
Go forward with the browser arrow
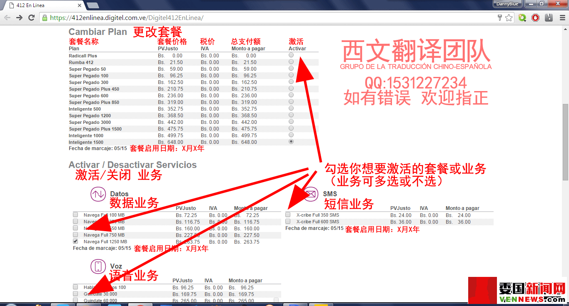tap(19, 17)
